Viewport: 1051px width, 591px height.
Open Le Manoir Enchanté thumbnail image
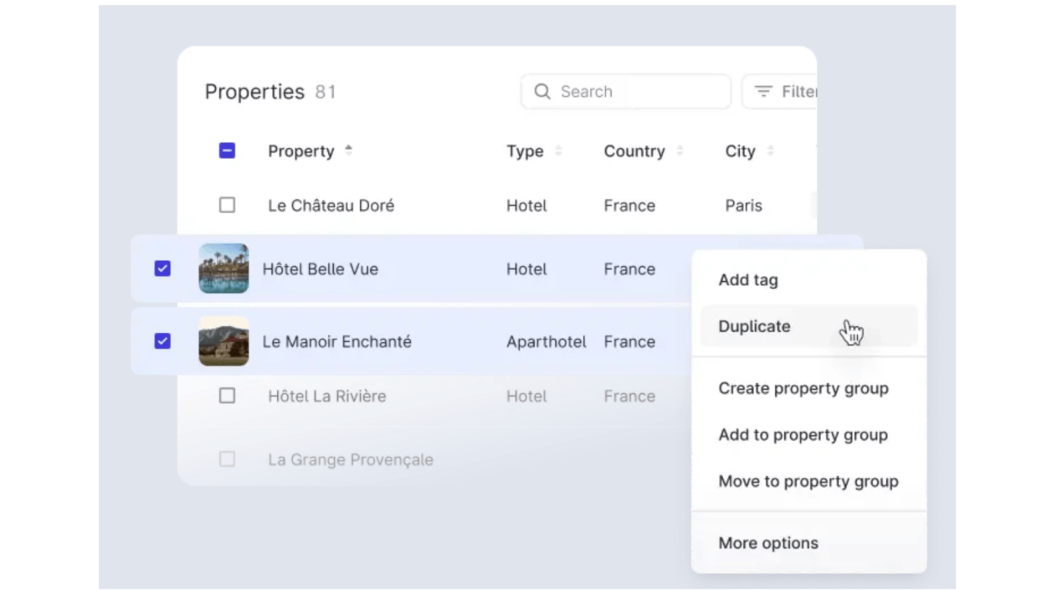[223, 341]
